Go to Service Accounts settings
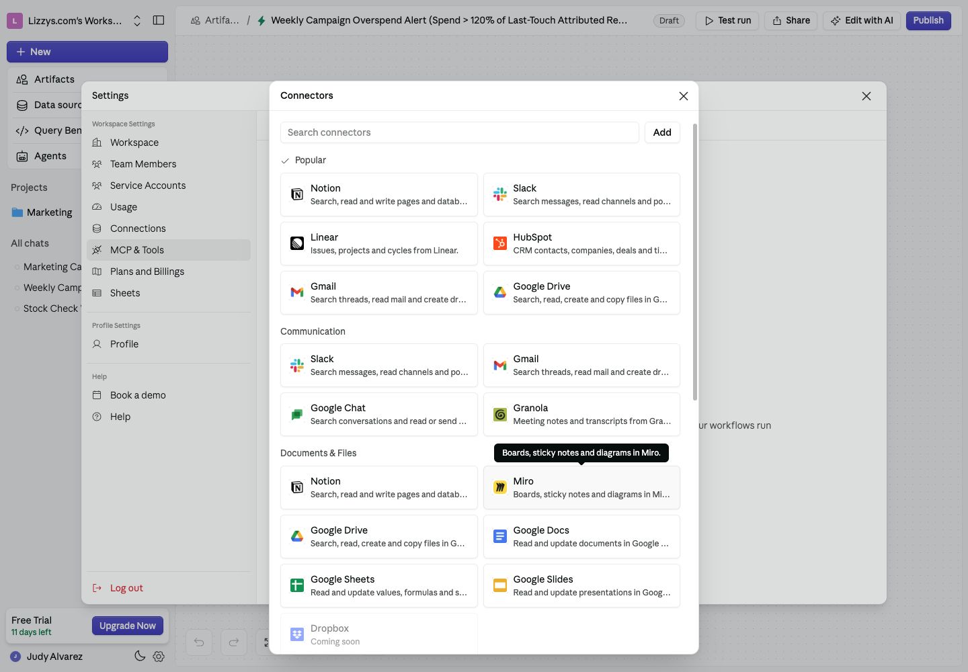The width and height of the screenshot is (968, 672). [x=169, y=185]
